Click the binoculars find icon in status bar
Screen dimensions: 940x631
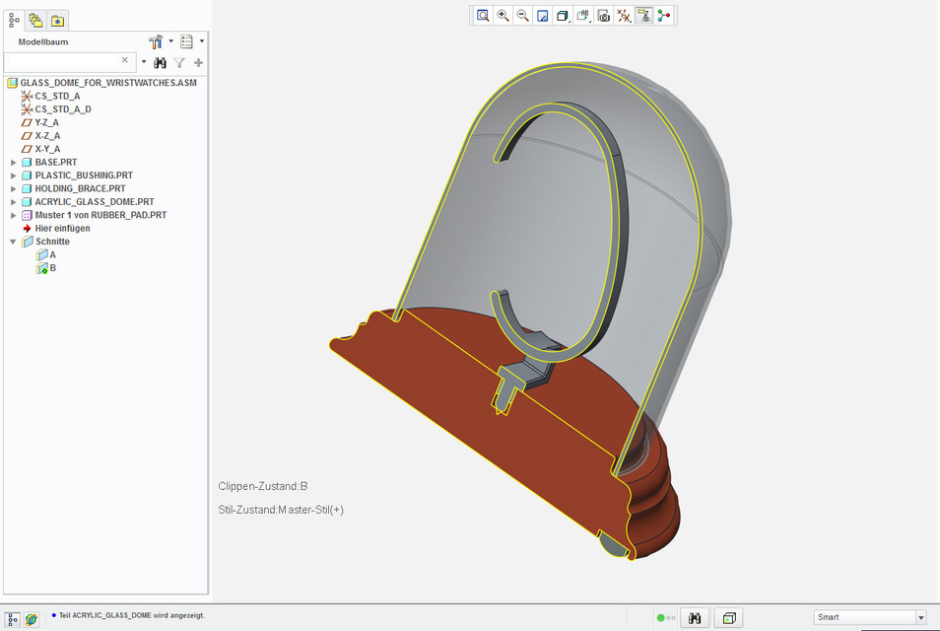(695, 618)
